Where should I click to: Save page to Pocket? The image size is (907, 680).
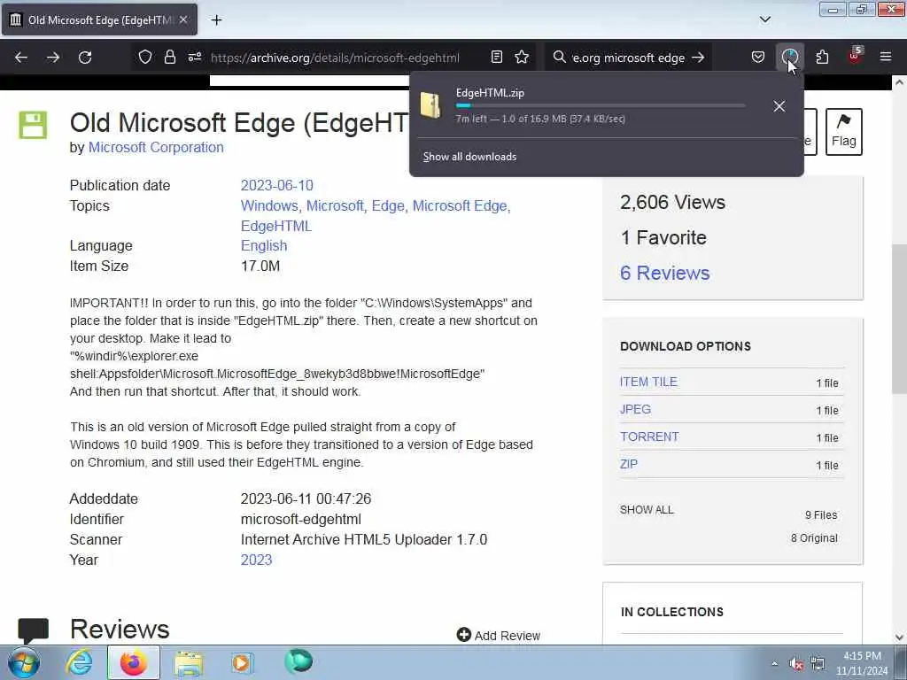coord(758,58)
